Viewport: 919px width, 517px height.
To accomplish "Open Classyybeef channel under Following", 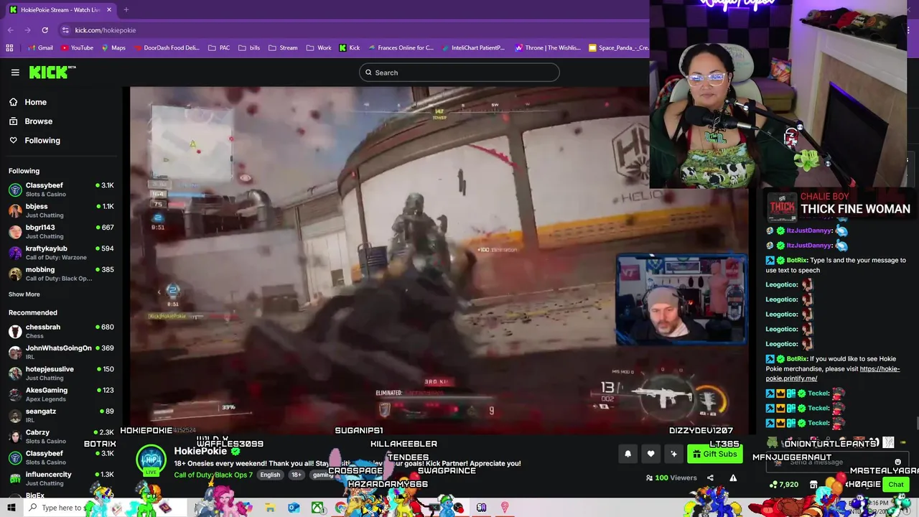I will 62,190.
